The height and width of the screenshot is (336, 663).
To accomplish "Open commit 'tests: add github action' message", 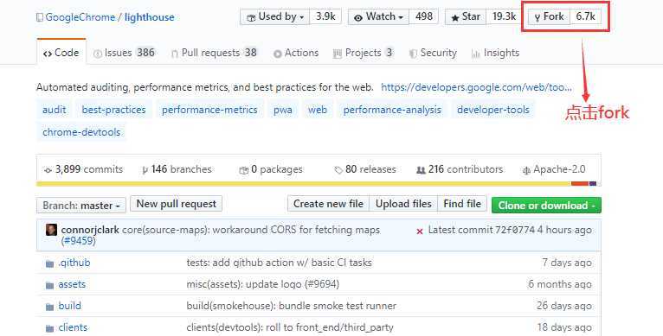I will (279, 263).
